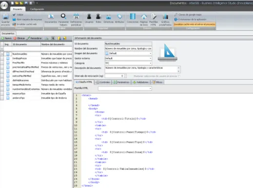
Task: Switch to the Configuración ribbon tab
Action: point(37,9)
